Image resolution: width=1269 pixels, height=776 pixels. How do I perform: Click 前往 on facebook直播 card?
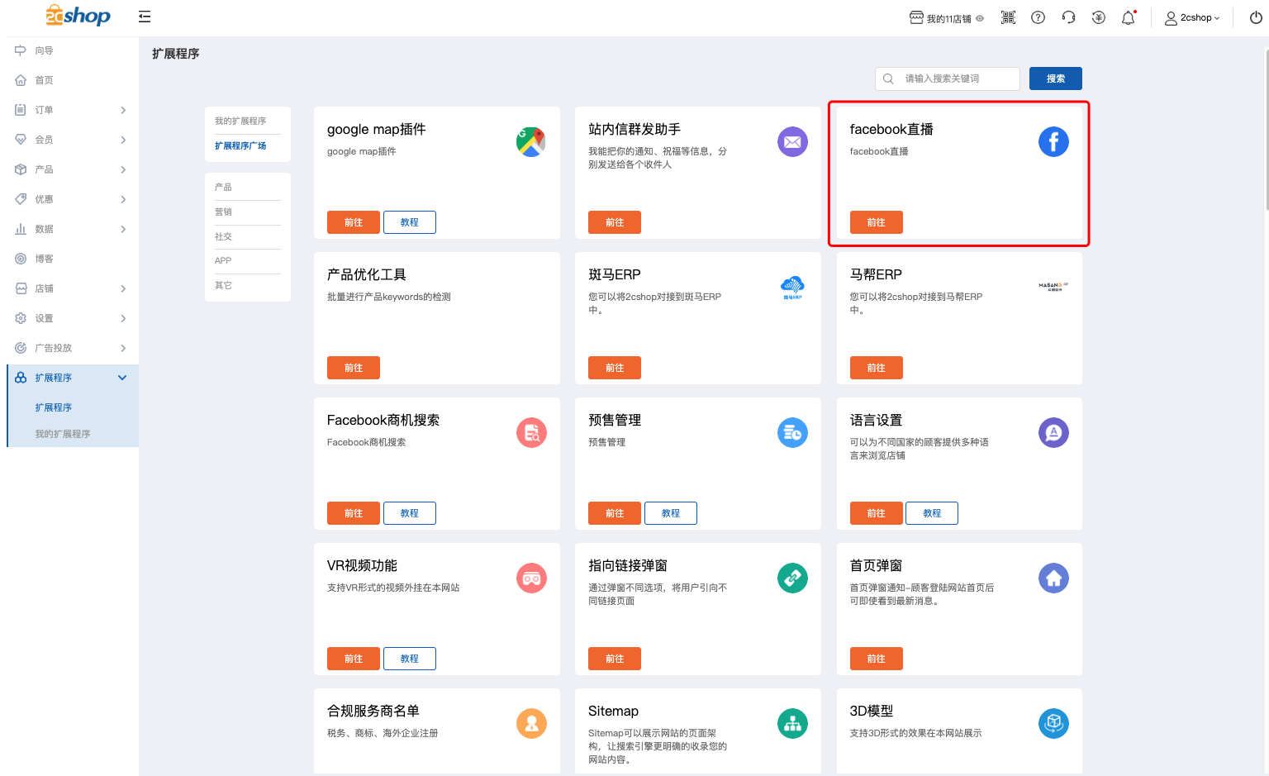click(877, 222)
